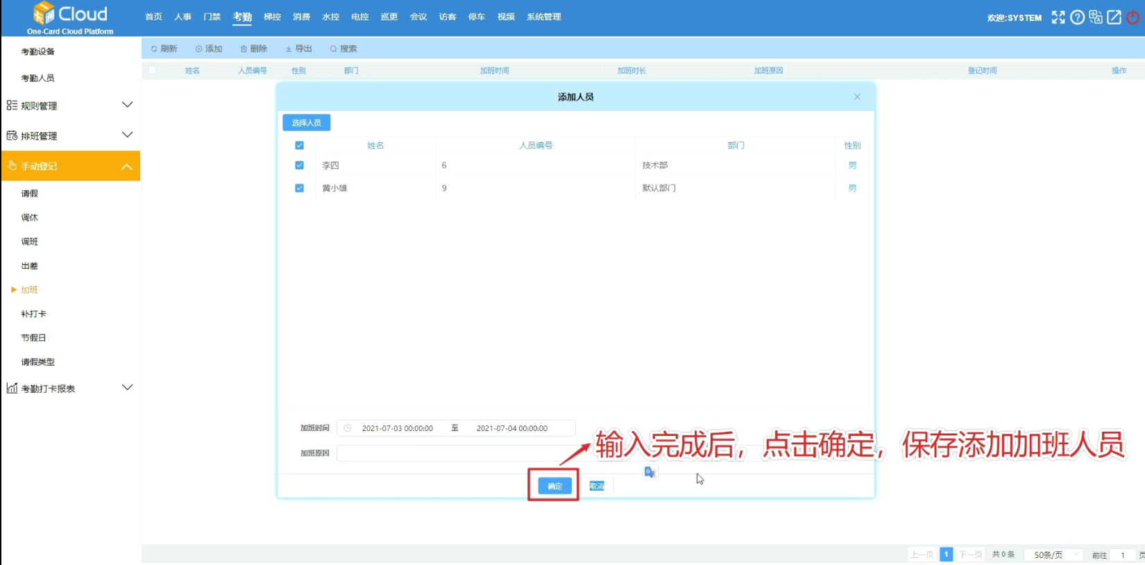Click the 刷新 refresh toolbar button
1145x565 pixels.
click(164, 49)
